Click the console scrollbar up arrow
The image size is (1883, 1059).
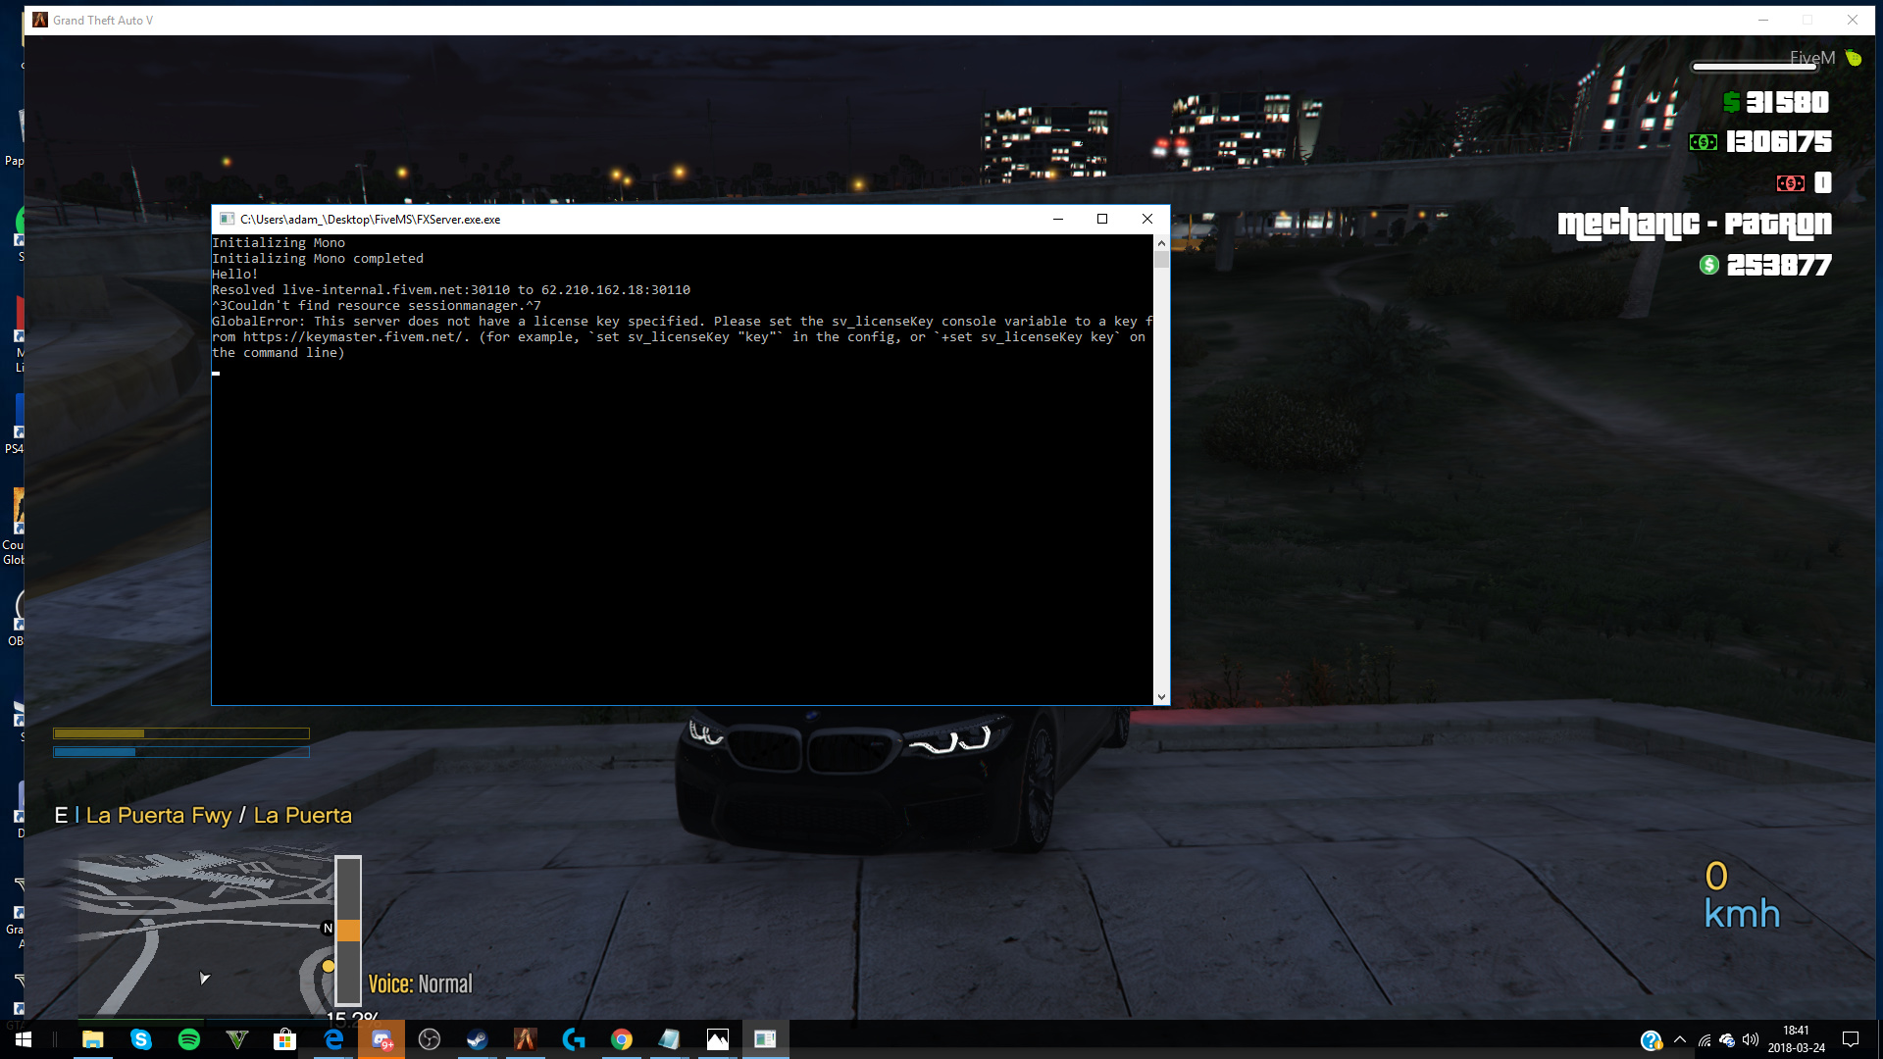(x=1161, y=242)
